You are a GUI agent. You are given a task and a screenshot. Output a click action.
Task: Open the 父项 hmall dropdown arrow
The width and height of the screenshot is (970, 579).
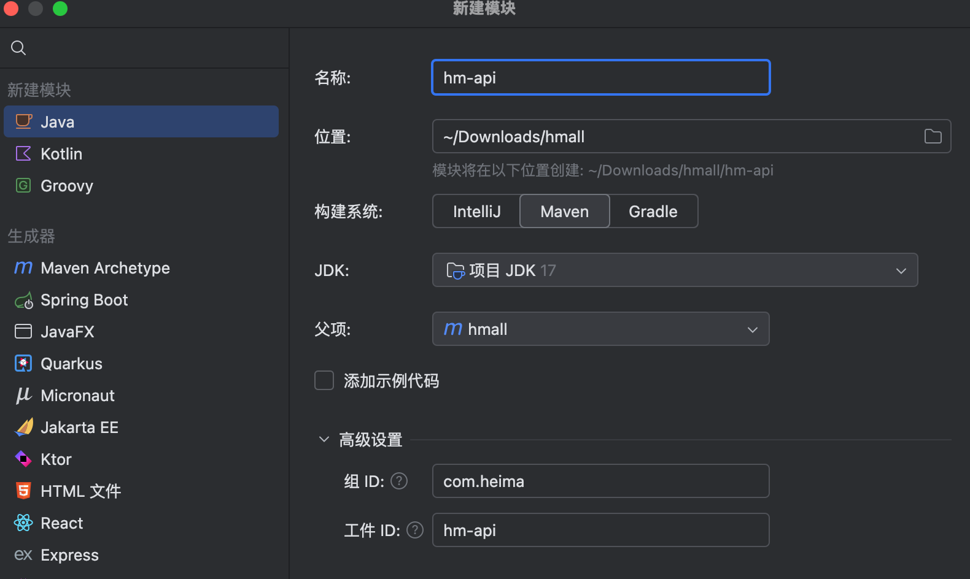pos(752,329)
